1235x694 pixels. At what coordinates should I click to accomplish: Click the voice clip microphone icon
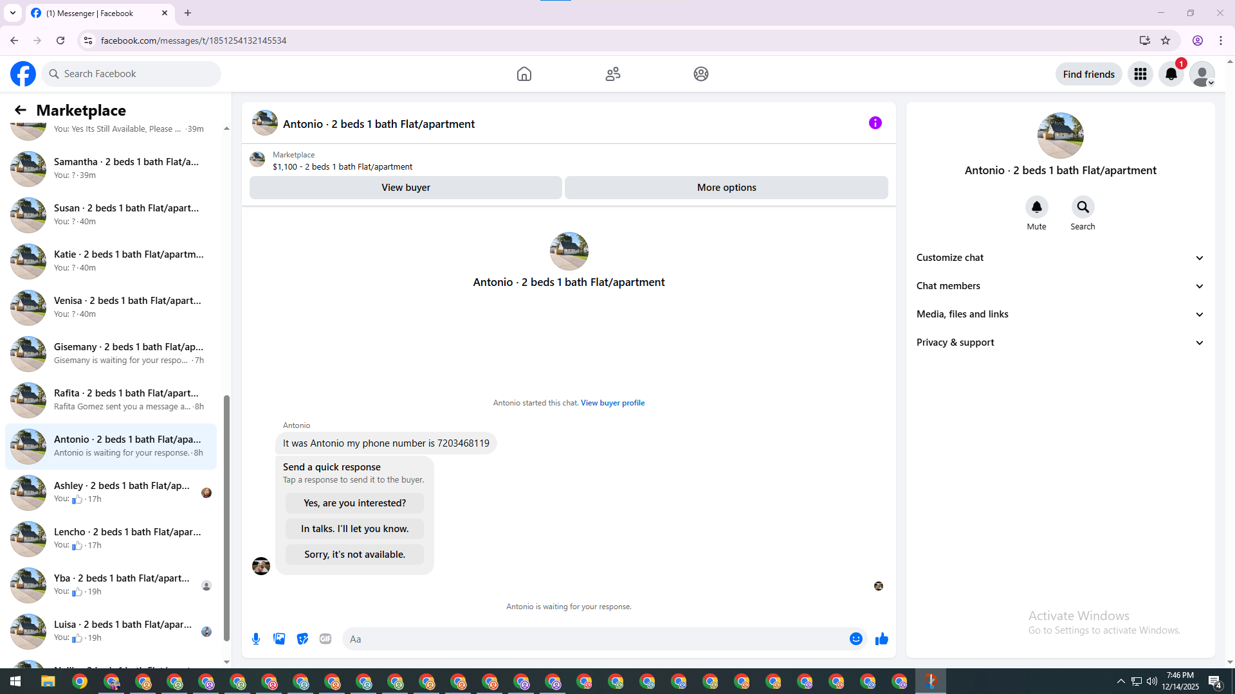tap(256, 639)
